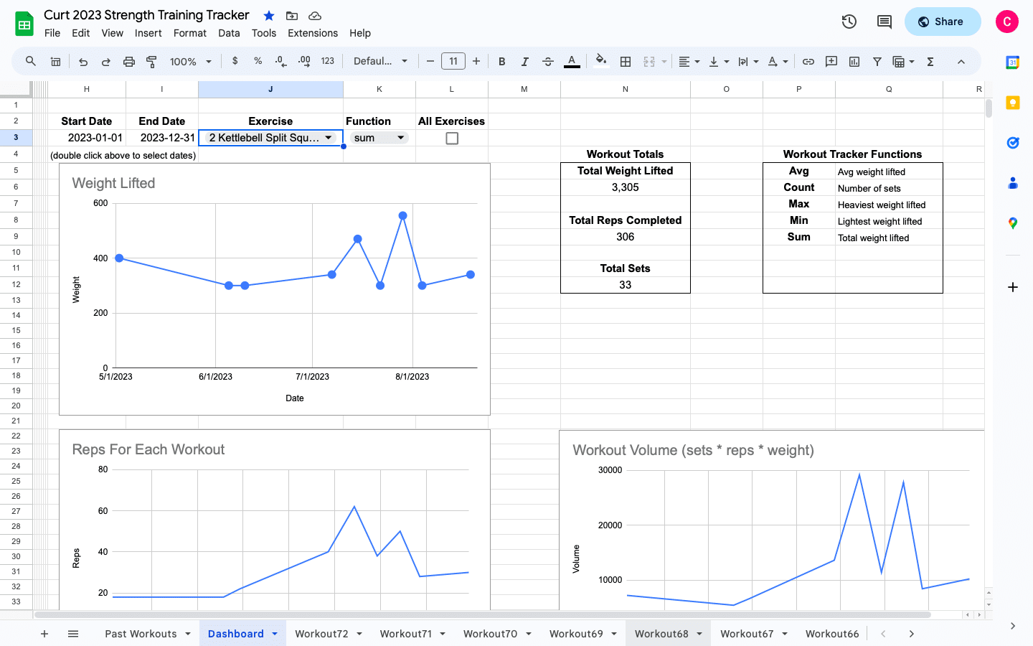1033x646 pixels.
Task: Star this spreadsheet document
Action: click(x=269, y=16)
